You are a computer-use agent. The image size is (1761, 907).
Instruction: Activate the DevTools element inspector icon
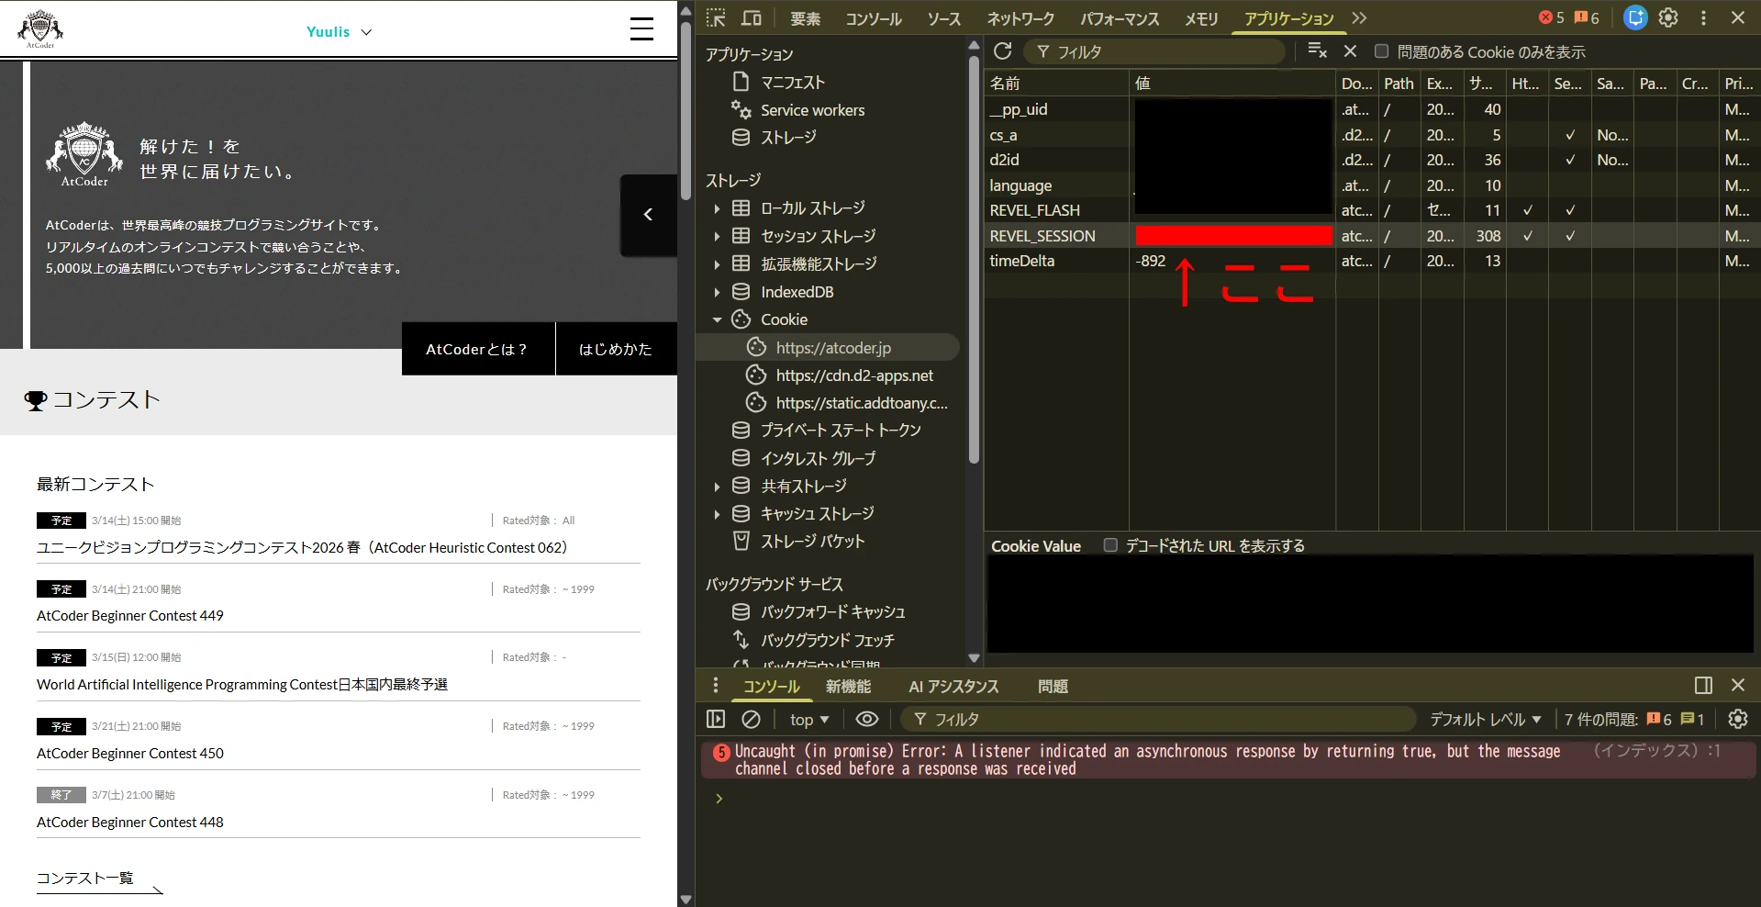(x=716, y=18)
